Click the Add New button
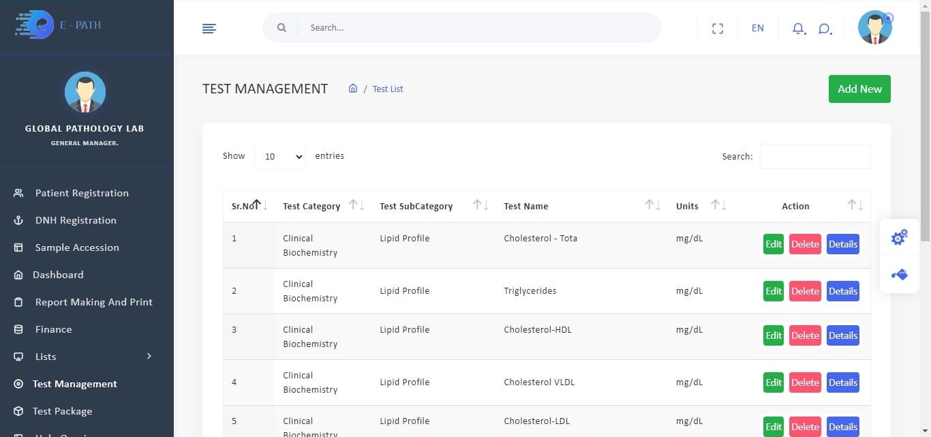The width and height of the screenshot is (931, 437). [859, 89]
